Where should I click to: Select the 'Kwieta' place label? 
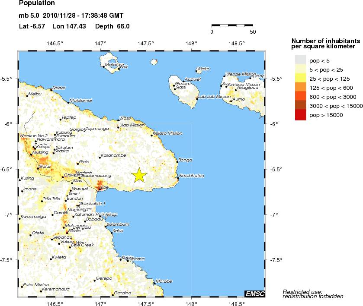pyautogui.click(x=59, y=257)
